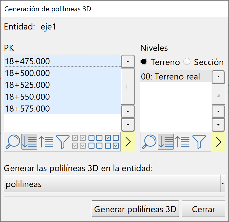The width and height of the screenshot is (229, 222).
Task: Click PK list top scroll-up arrow
Action: (x=128, y=61)
